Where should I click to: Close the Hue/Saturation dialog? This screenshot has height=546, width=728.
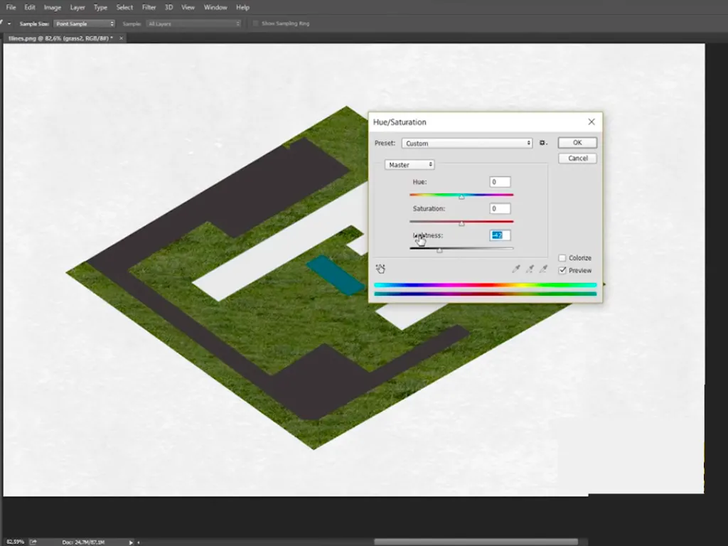(x=591, y=122)
